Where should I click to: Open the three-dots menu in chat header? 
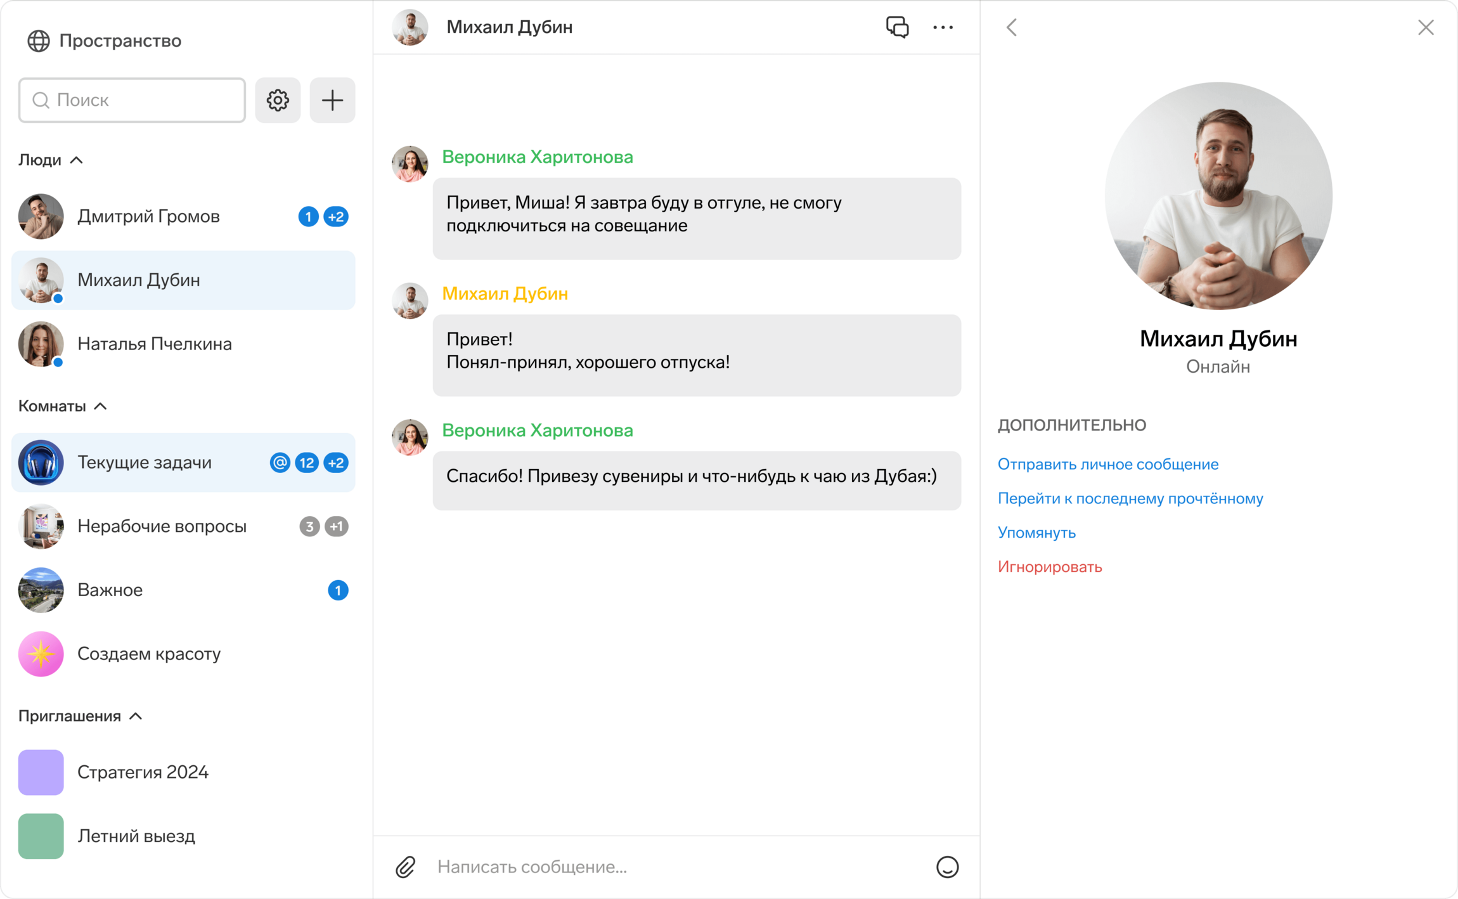coord(943,27)
